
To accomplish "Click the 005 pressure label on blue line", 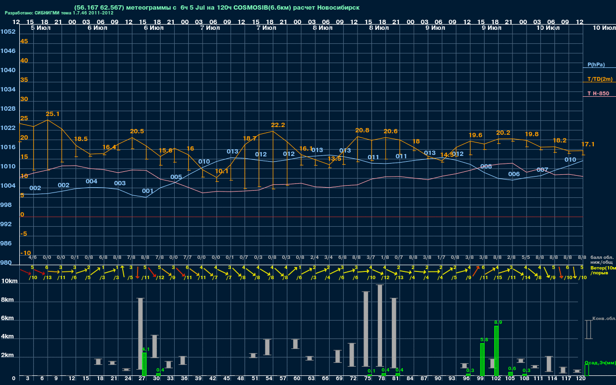I will click(176, 177).
